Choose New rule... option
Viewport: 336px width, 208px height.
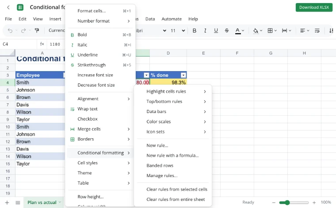pos(173,146)
